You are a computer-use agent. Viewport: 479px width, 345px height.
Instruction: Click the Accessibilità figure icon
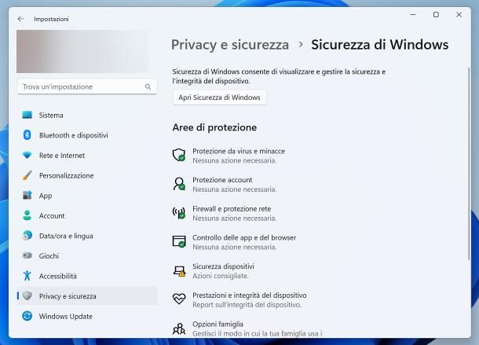[27, 276]
